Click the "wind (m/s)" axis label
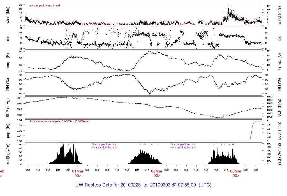Image resolution: width=287 pixels, height=196 pixels. point(279,15)
